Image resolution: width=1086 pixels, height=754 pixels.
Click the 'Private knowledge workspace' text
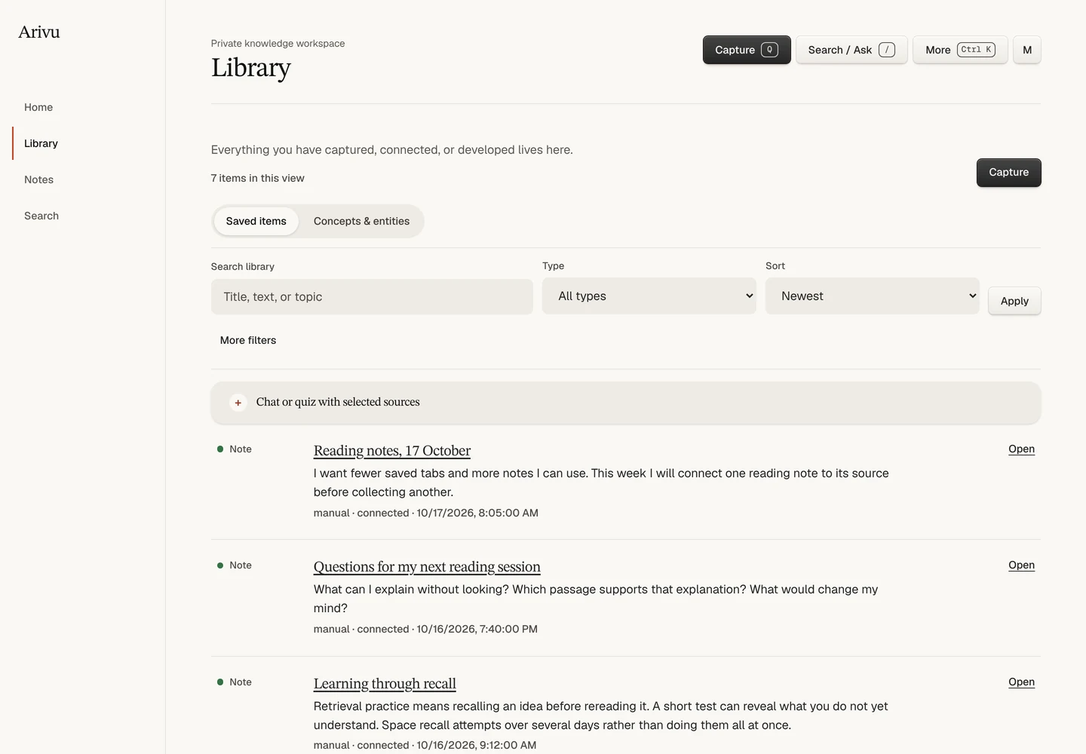pyautogui.click(x=278, y=43)
